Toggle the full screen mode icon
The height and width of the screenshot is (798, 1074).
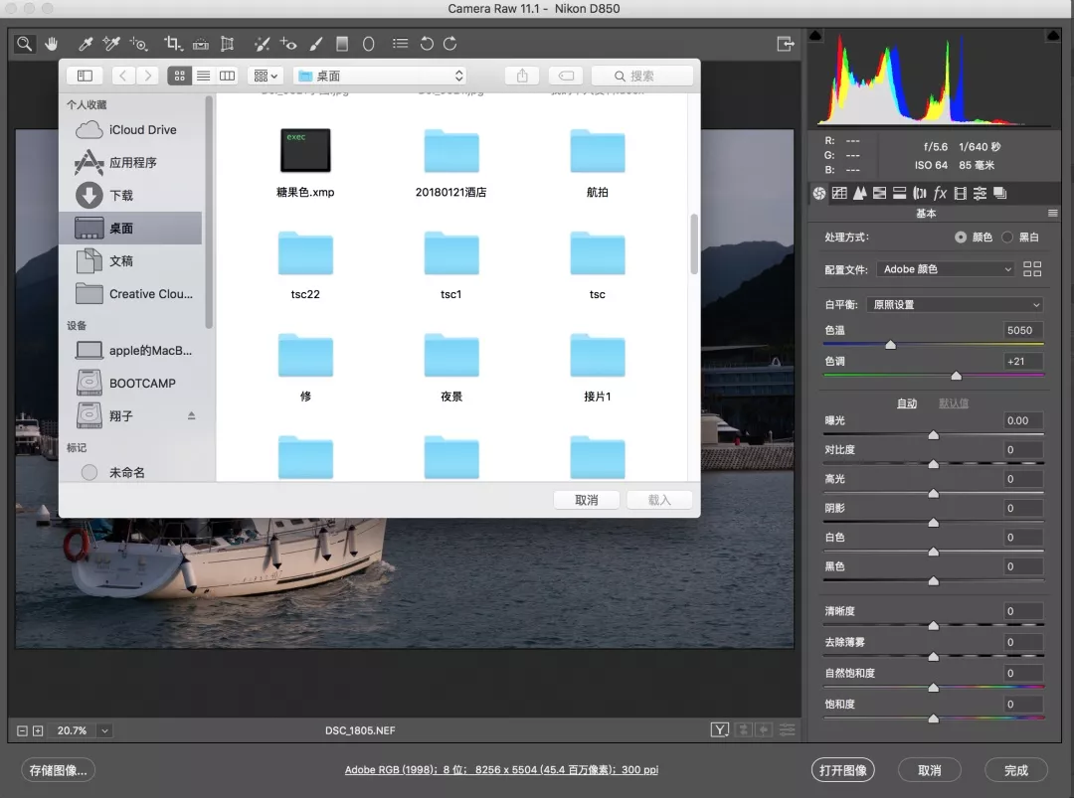click(786, 44)
